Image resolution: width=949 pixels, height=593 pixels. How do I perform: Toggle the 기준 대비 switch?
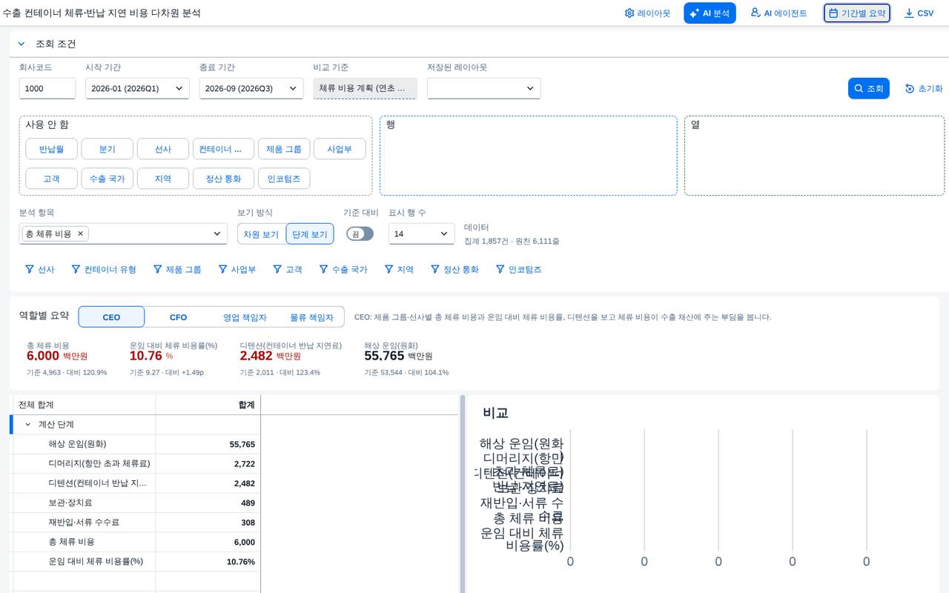click(360, 233)
